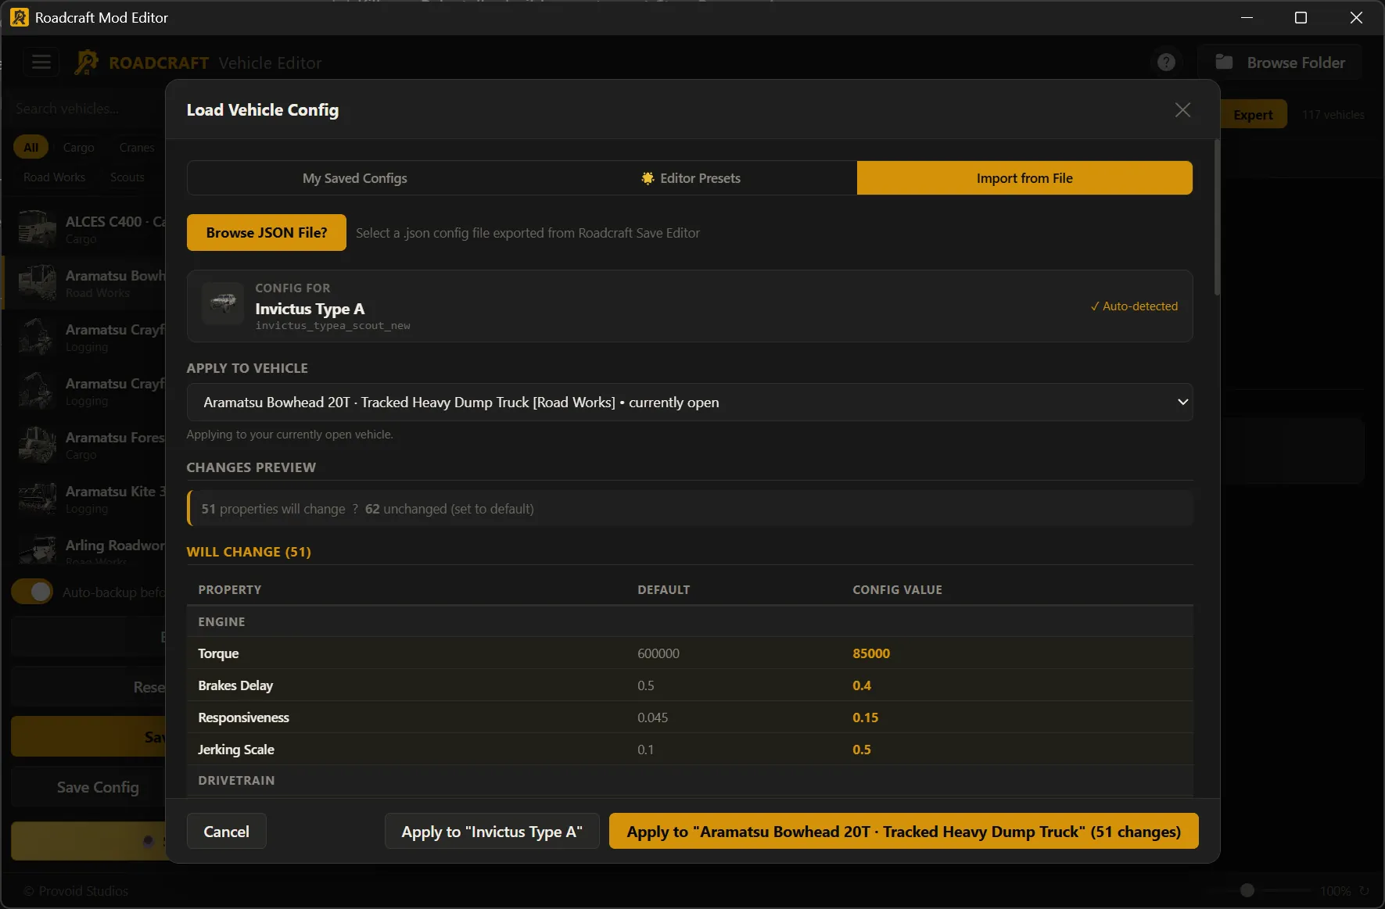Toggle the Auto-backup switch
This screenshot has width=1385, height=909.
click(32, 592)
